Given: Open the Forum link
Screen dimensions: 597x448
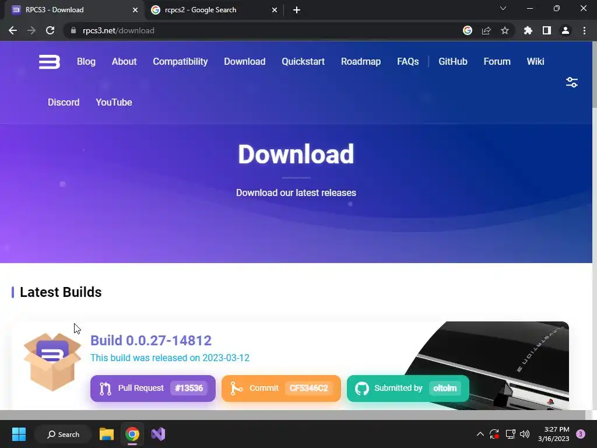Looking at the screenshot, I should coord(497,61).
